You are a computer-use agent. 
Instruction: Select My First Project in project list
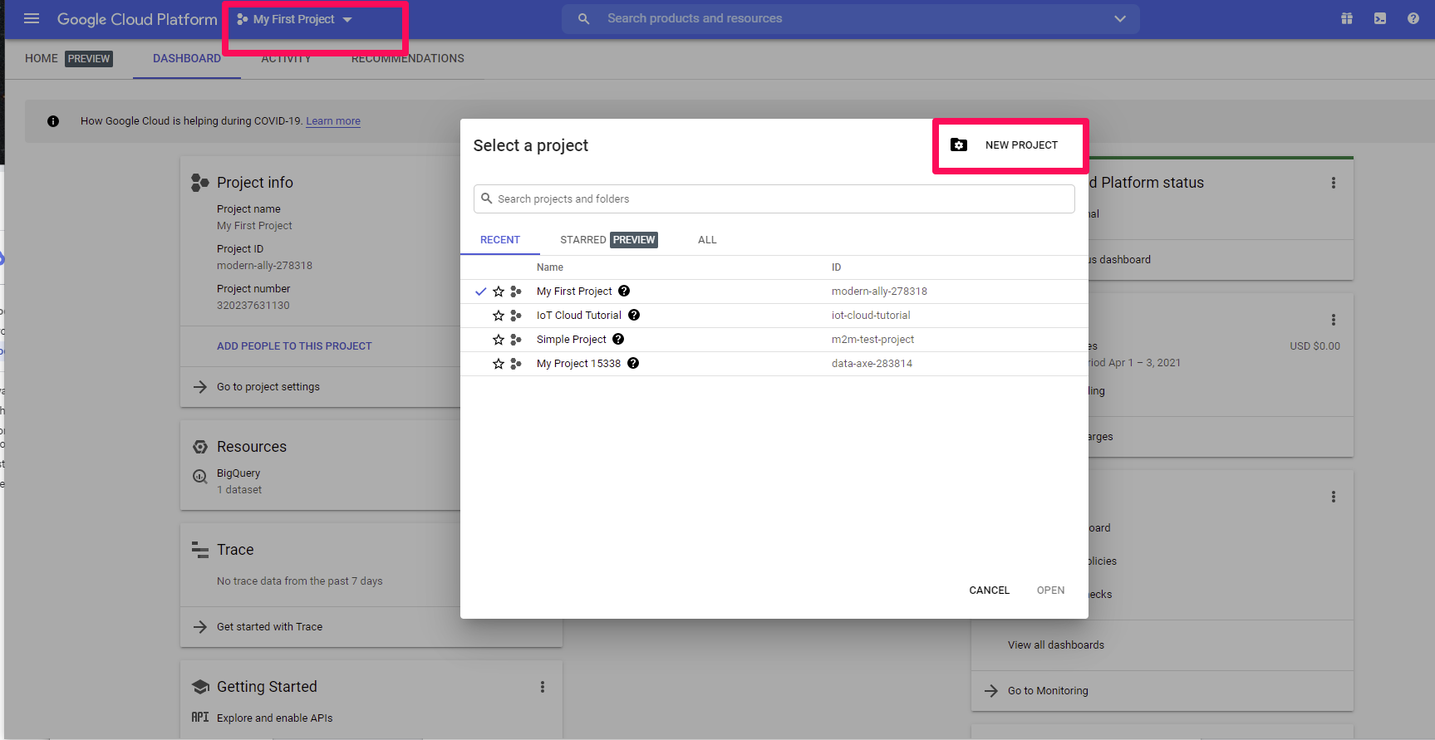tap(574, 292)
